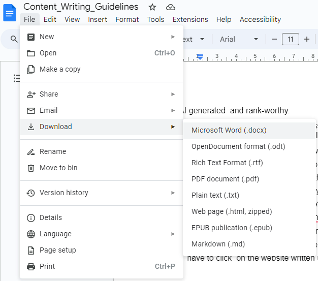This screenshot has height=281, width=318.
Task: Open the Help menu
Action: click(224, 19)
